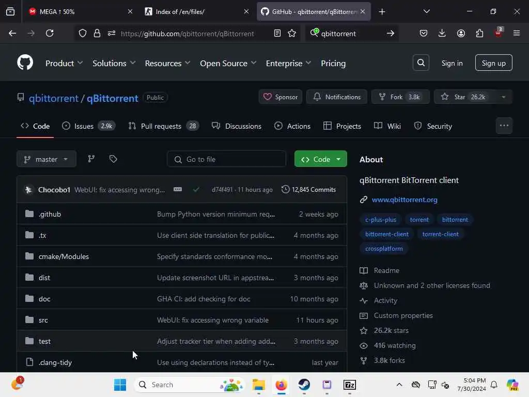The width and height of the screenshot is (529, 397).
Task: Open the Firefox View icon at tab strip
Action: 10,11
